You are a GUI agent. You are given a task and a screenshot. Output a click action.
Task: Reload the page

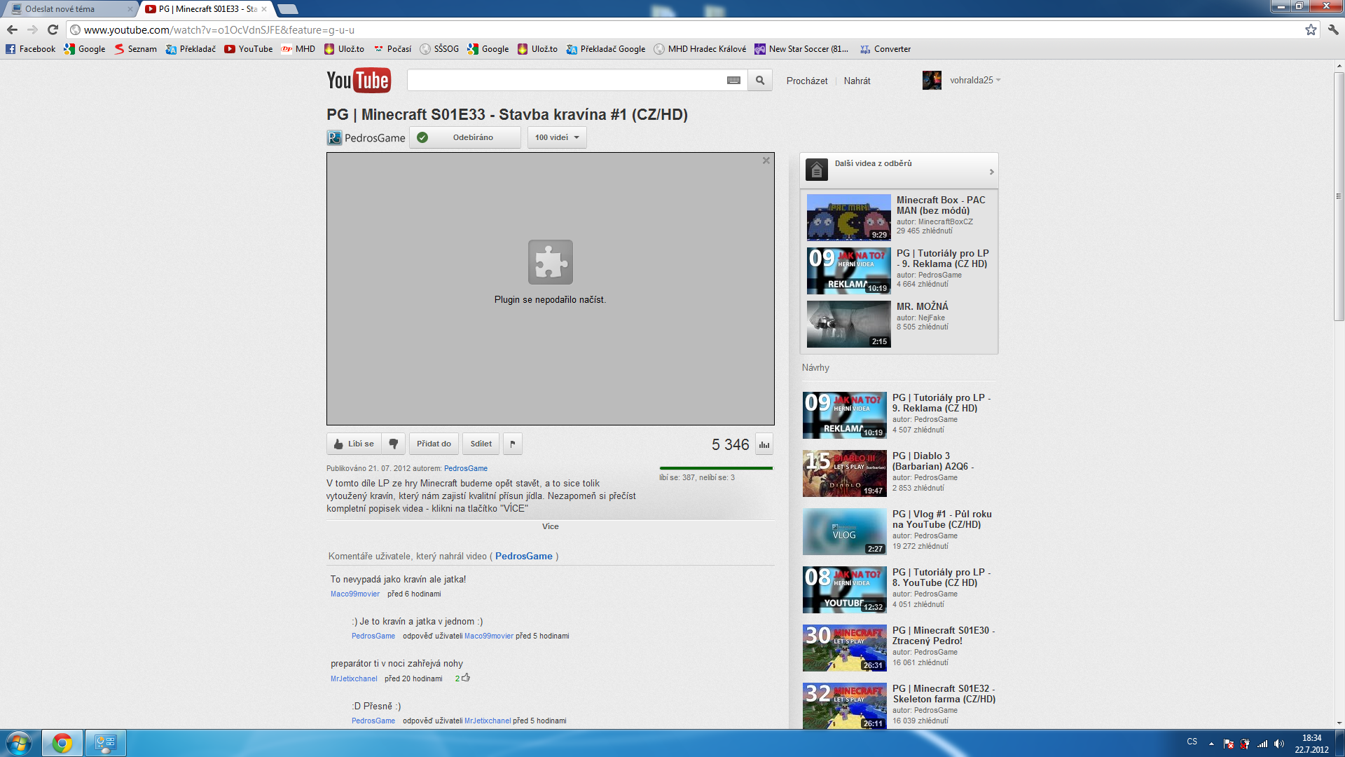point(53,29)
